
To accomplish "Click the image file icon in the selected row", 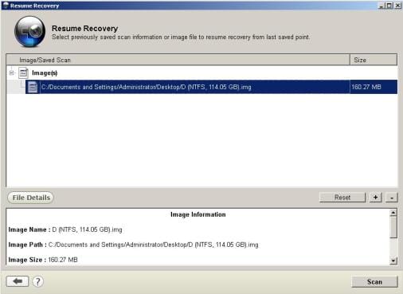I will [33, 87].
